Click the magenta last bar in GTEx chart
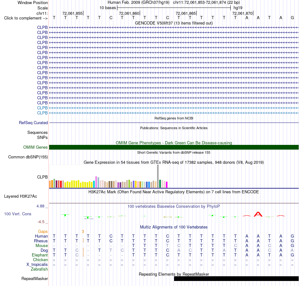 click(x=167, y=185)
